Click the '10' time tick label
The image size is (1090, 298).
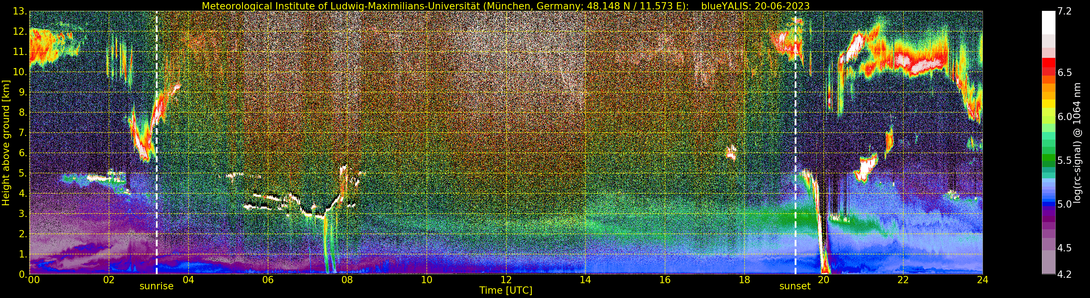tap(427, 280)
